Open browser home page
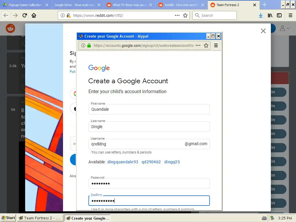 coord(34,15)
